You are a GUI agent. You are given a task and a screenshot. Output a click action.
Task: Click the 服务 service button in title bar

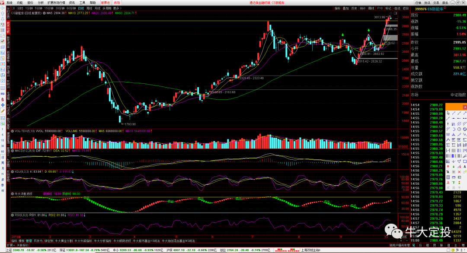pos(445,3)
